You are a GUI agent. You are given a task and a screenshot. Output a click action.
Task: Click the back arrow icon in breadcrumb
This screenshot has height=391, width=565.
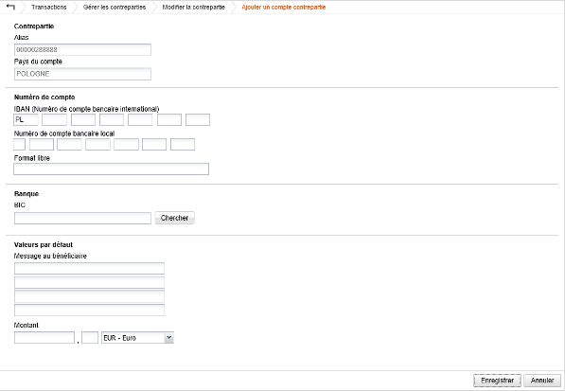pos(10,7)
